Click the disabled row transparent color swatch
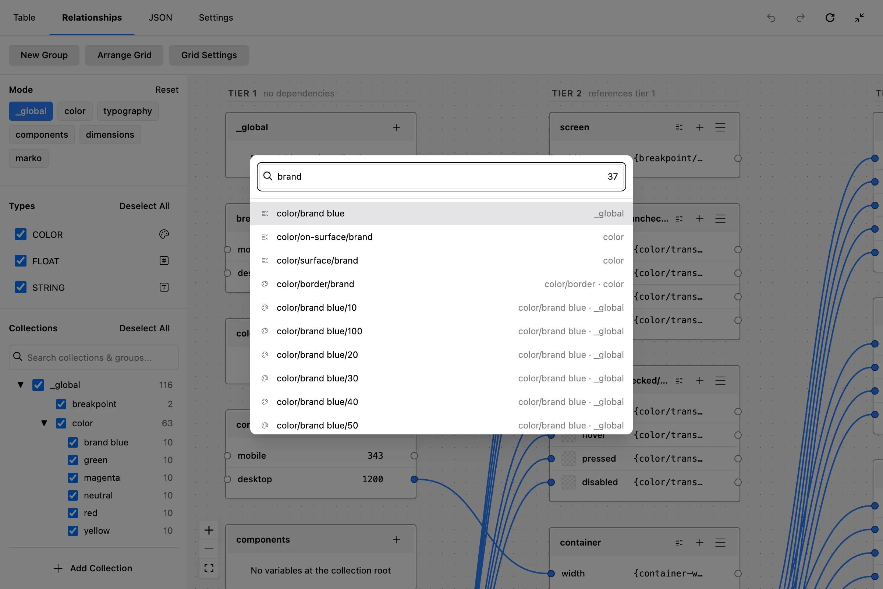The image size is (883, 589). [x=569, y=482]
